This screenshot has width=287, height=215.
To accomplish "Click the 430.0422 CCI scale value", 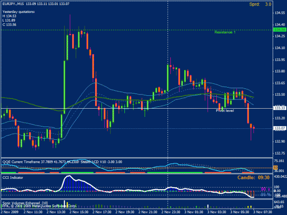I will coord(280,176).
